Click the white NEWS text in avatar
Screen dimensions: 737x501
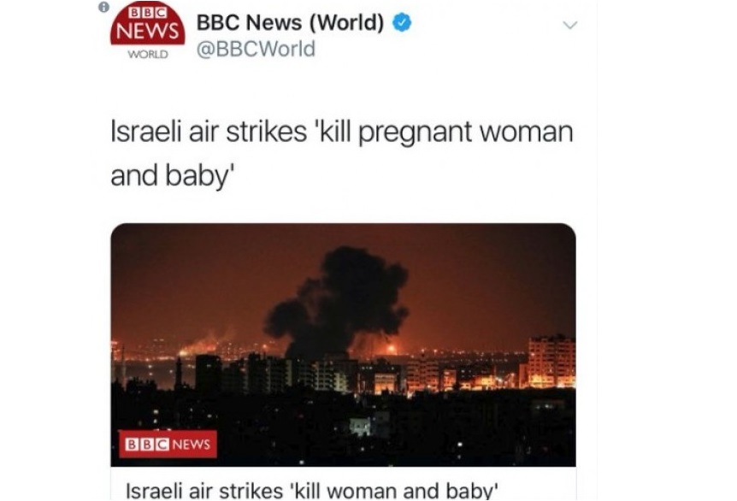click(x=148, y=31)
